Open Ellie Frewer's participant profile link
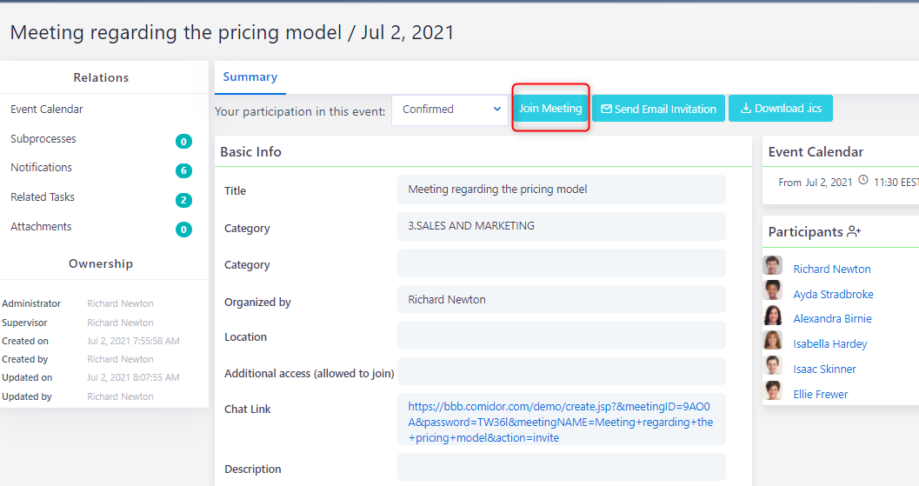Screen dimensions: 919x486 [820, 395]
